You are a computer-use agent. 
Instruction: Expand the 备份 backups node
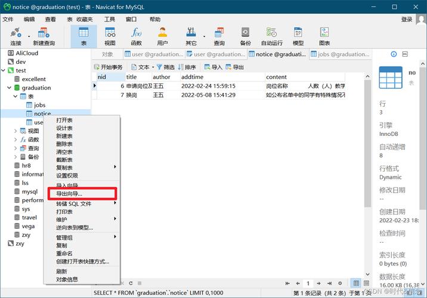tap(16, 157)
